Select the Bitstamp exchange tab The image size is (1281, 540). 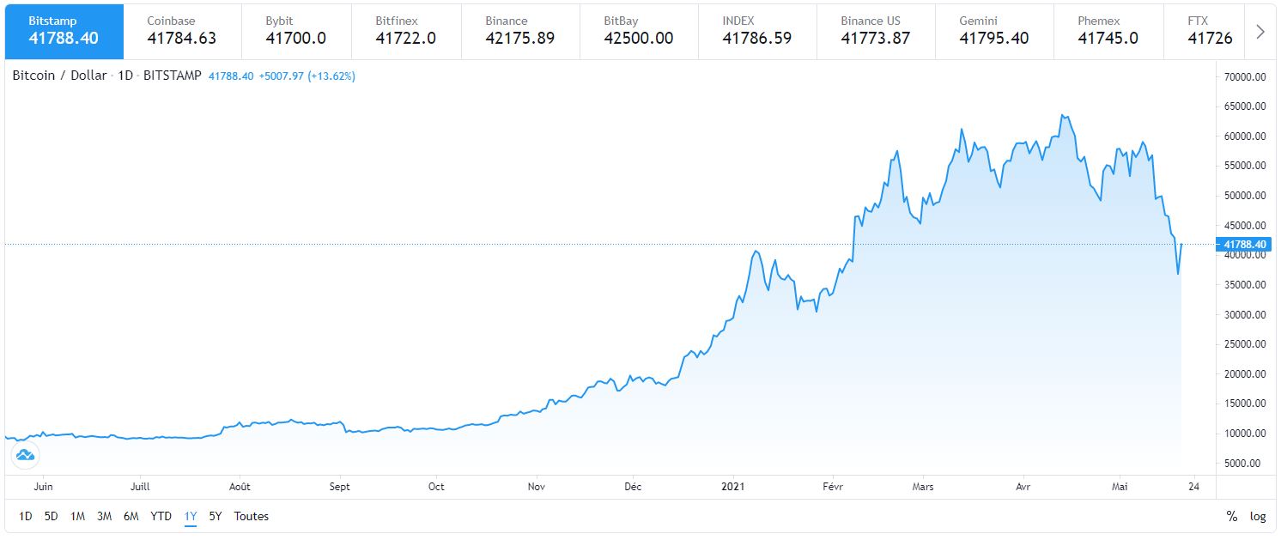[64, 30]
